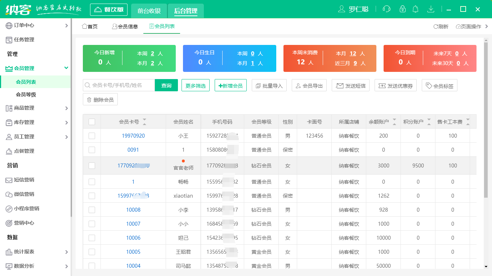The height and width of the screenshot is (276, 492).
Task: Select the checkbox for member 10008 row
Action: (x=92, y=210)
